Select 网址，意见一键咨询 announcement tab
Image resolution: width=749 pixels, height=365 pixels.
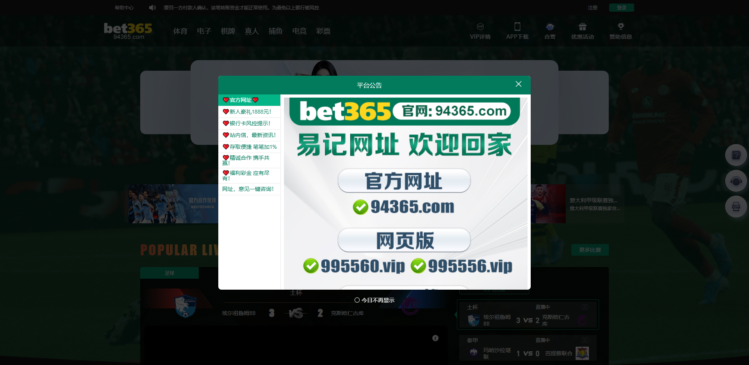pyautogui.click(x=249, y=189)
